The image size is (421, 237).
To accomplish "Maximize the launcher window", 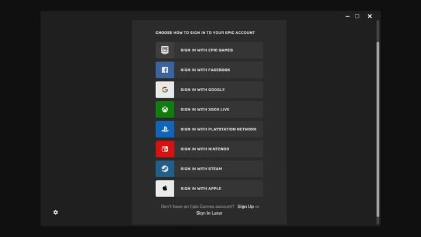I will click(357, 16).
